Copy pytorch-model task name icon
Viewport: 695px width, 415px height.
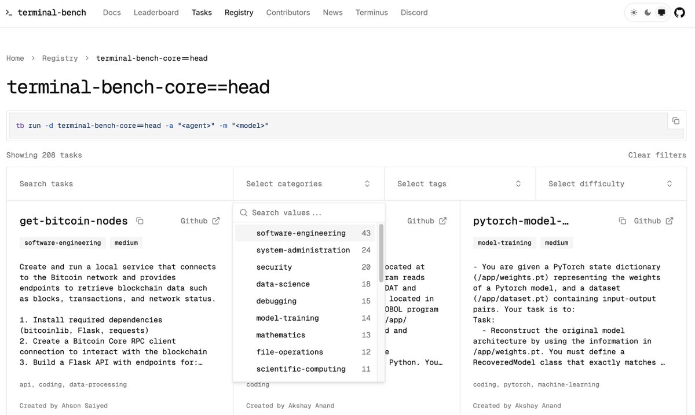click(622, 221)
